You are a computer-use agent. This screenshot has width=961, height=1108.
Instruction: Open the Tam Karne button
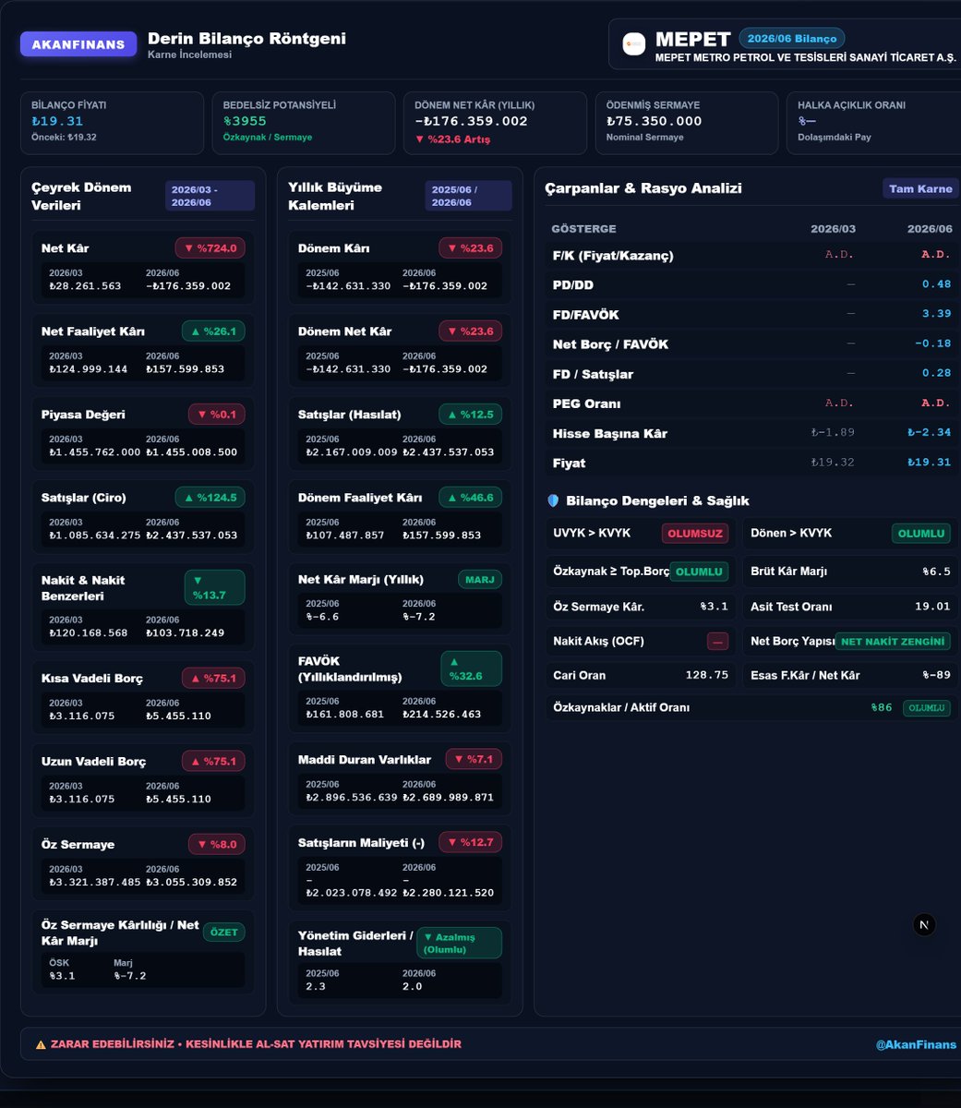[x=920, y=188]
